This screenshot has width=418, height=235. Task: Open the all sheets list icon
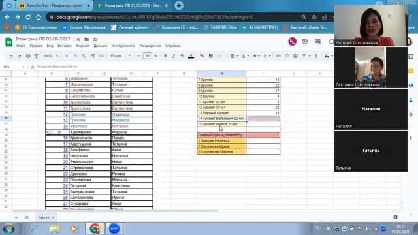click(27, 217)
